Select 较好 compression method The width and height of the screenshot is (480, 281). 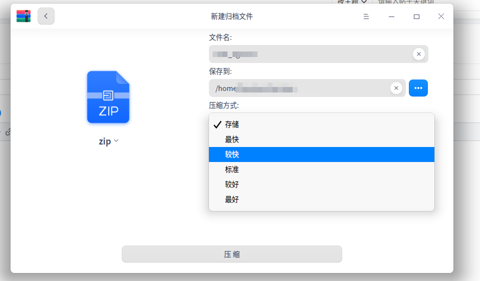pyautogui.click(x=322, y=184)
